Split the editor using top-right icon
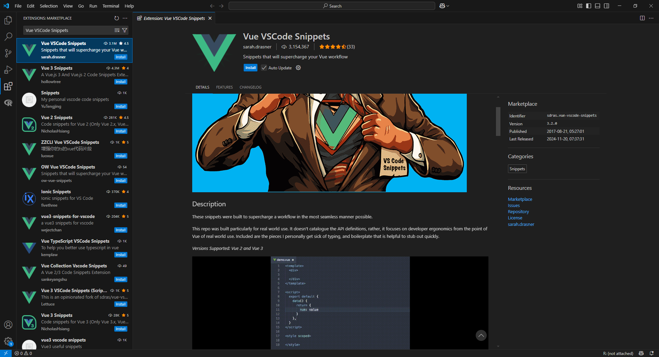The height and width of the screenshot is (357, 659). click(x=642, y=18)
